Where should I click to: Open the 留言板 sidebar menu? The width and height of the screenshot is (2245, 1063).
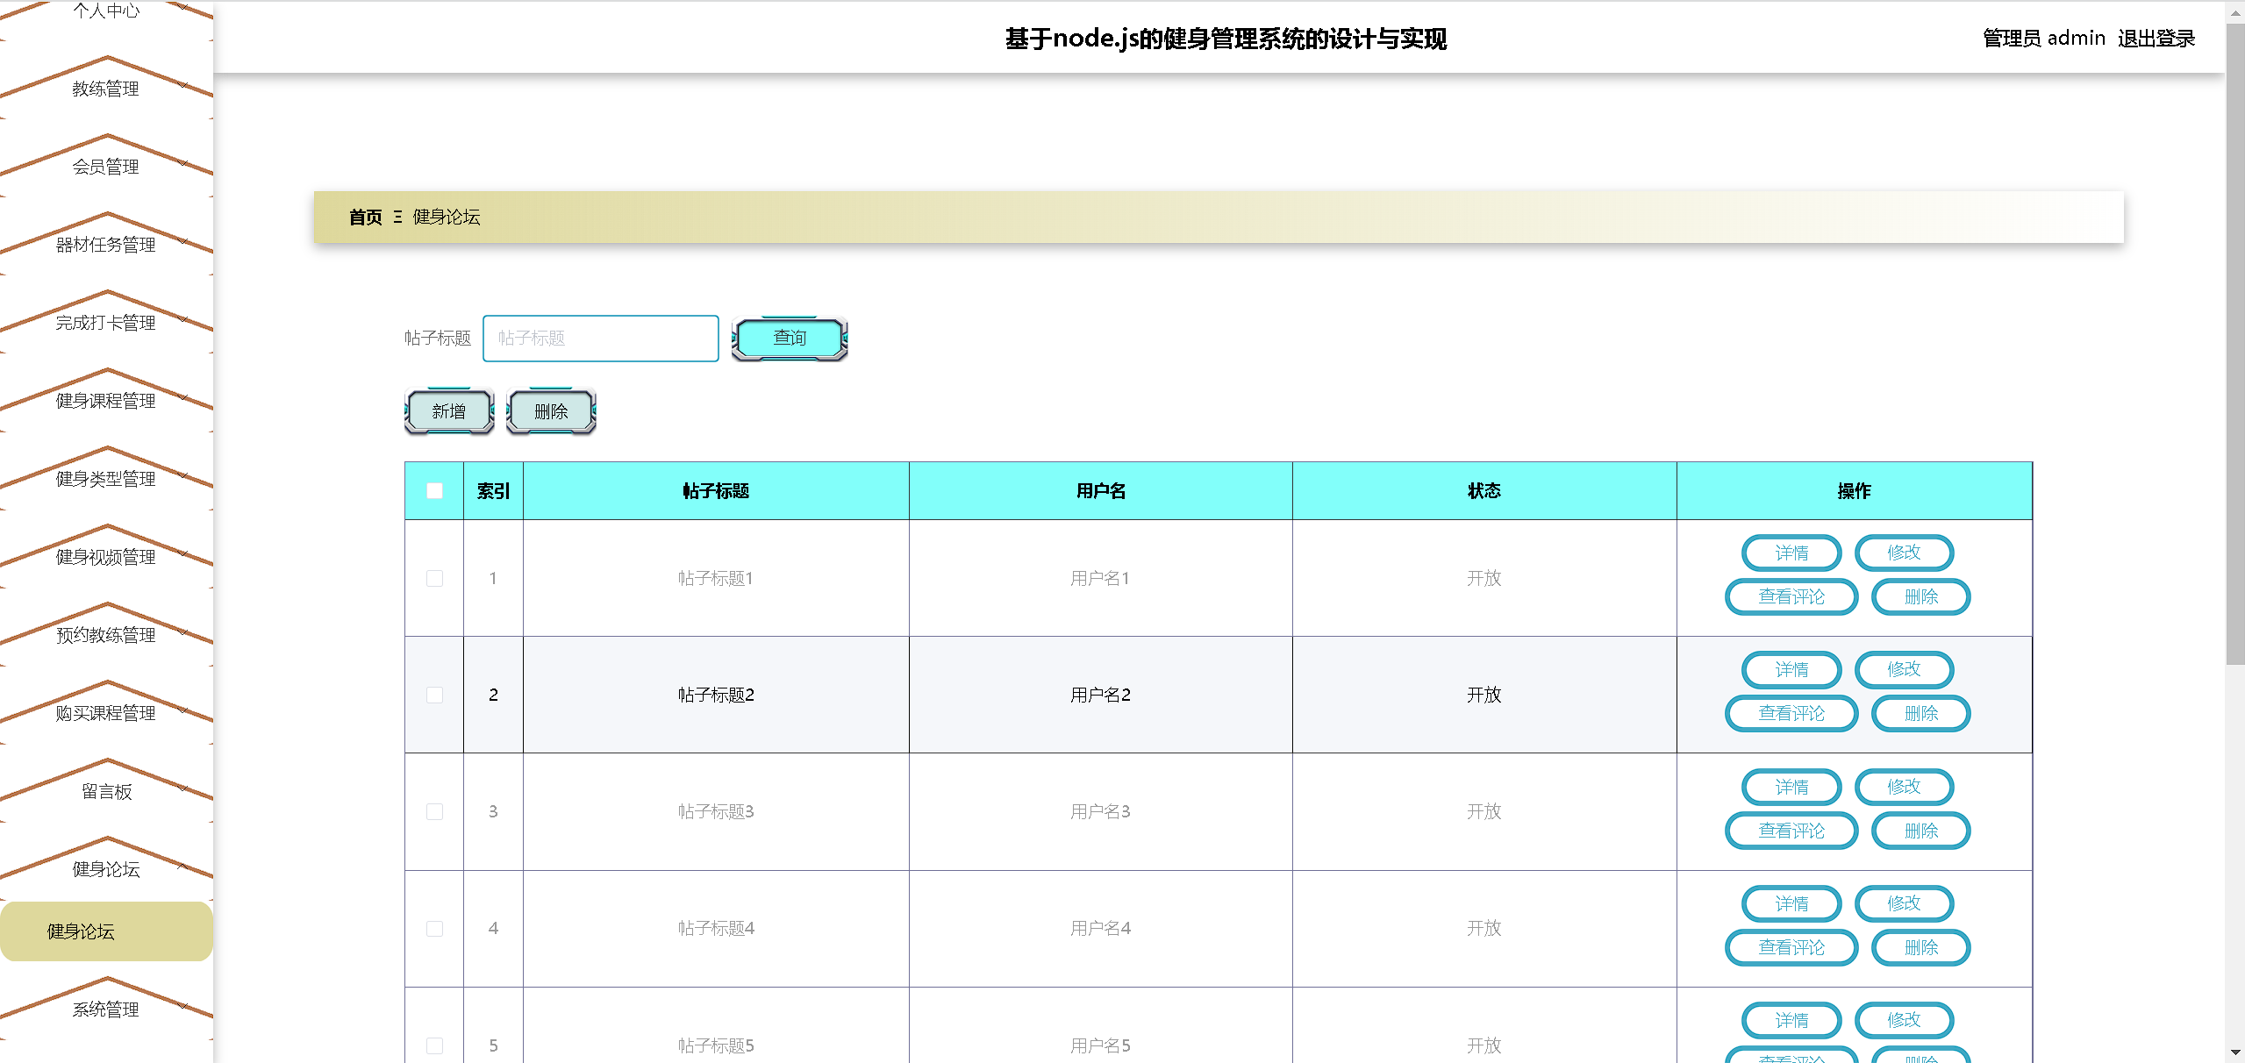(x=106, y=792)
